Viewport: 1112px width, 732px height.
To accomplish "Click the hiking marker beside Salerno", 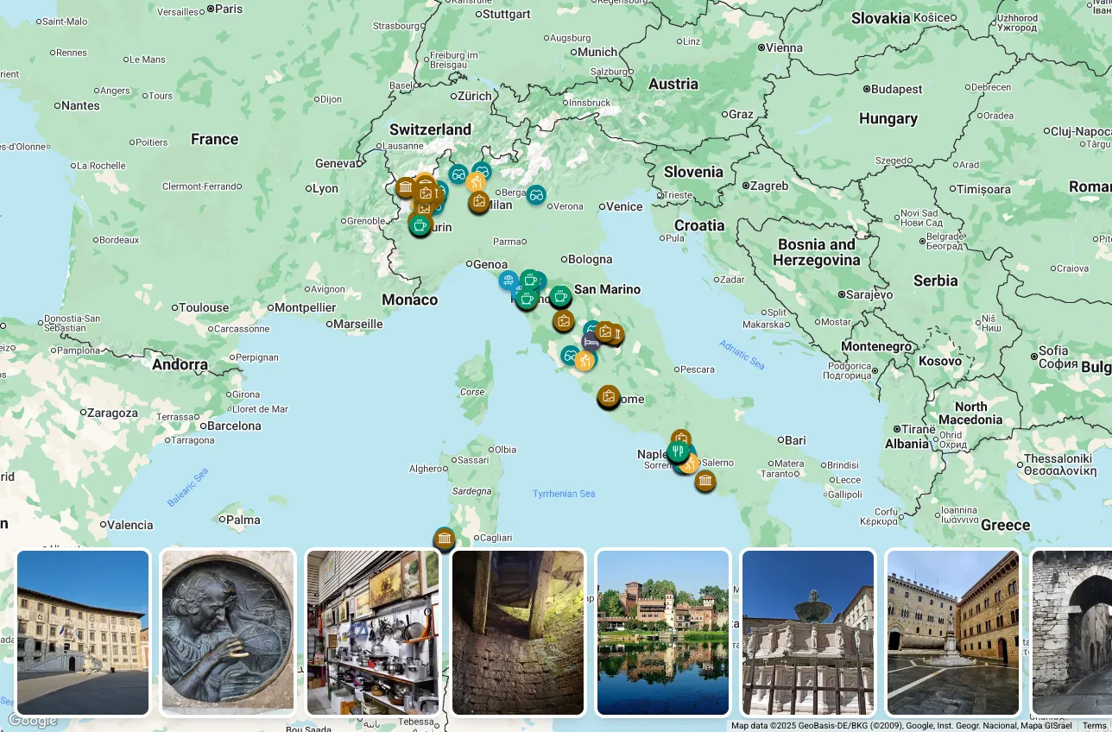I will [690, 463].
